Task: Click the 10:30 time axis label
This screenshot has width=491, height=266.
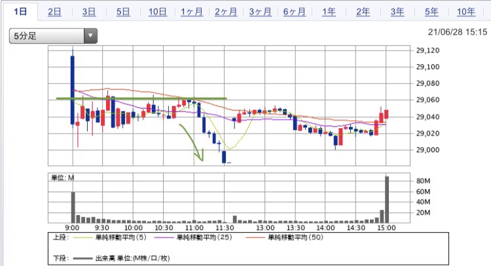Action: [x=164, y=228]
